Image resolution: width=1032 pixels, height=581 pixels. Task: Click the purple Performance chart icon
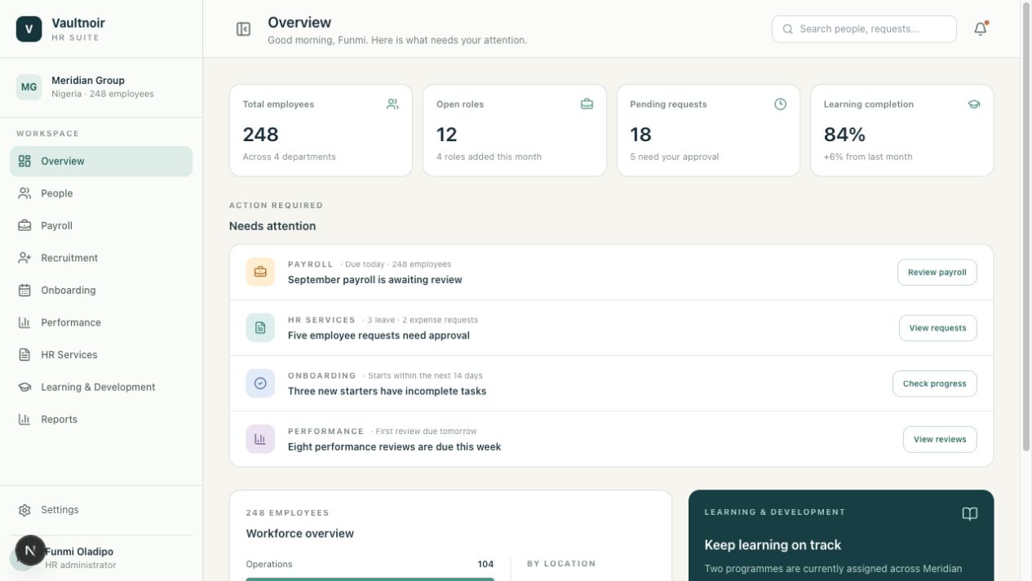pyautogui.click(x=260, y=439)
